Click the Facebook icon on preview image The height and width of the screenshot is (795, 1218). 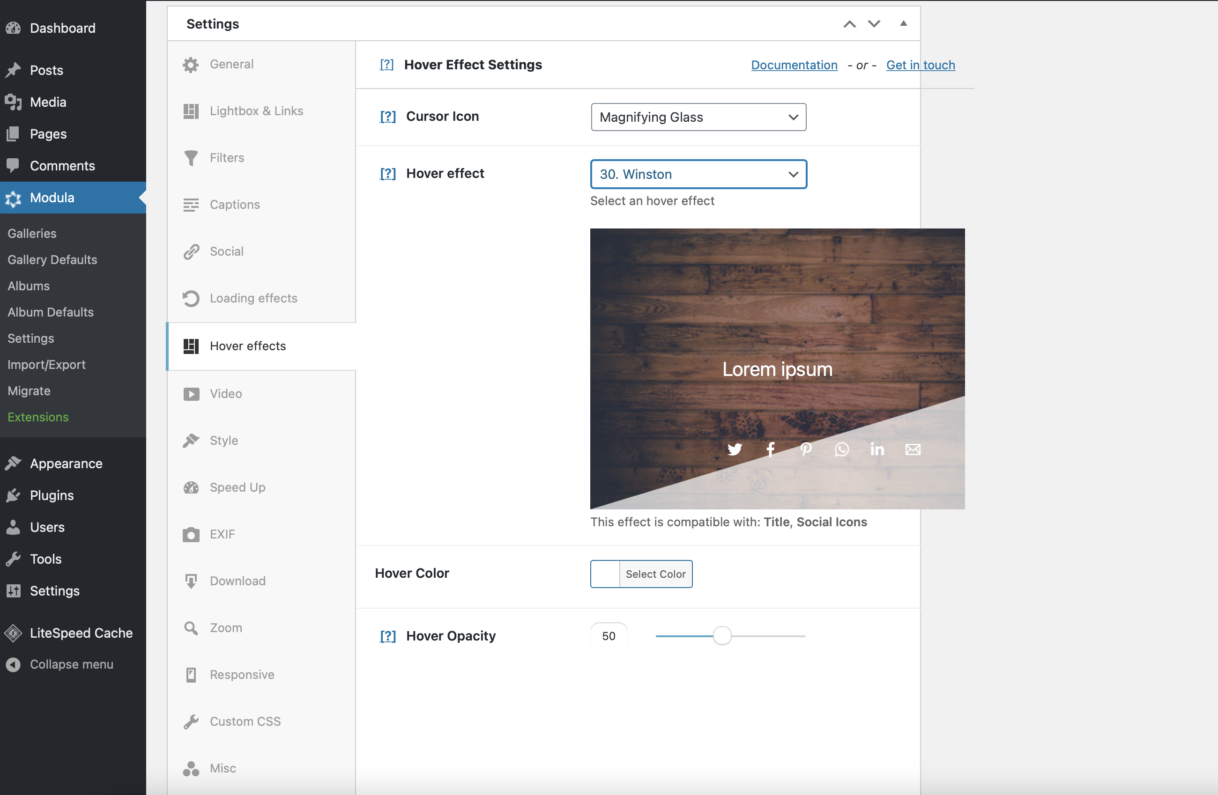(771, 449)
